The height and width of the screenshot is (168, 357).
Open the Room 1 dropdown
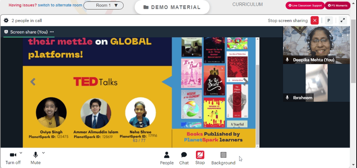[x=104, y=5]
